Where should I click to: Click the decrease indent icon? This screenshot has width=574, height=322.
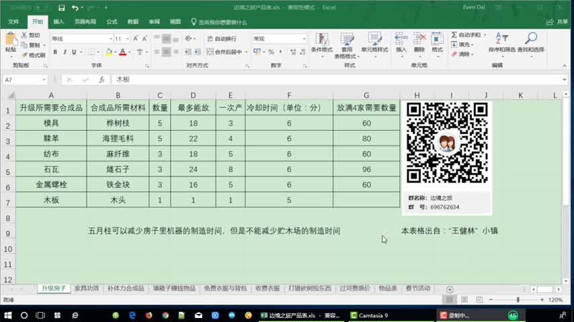[188, 52]
